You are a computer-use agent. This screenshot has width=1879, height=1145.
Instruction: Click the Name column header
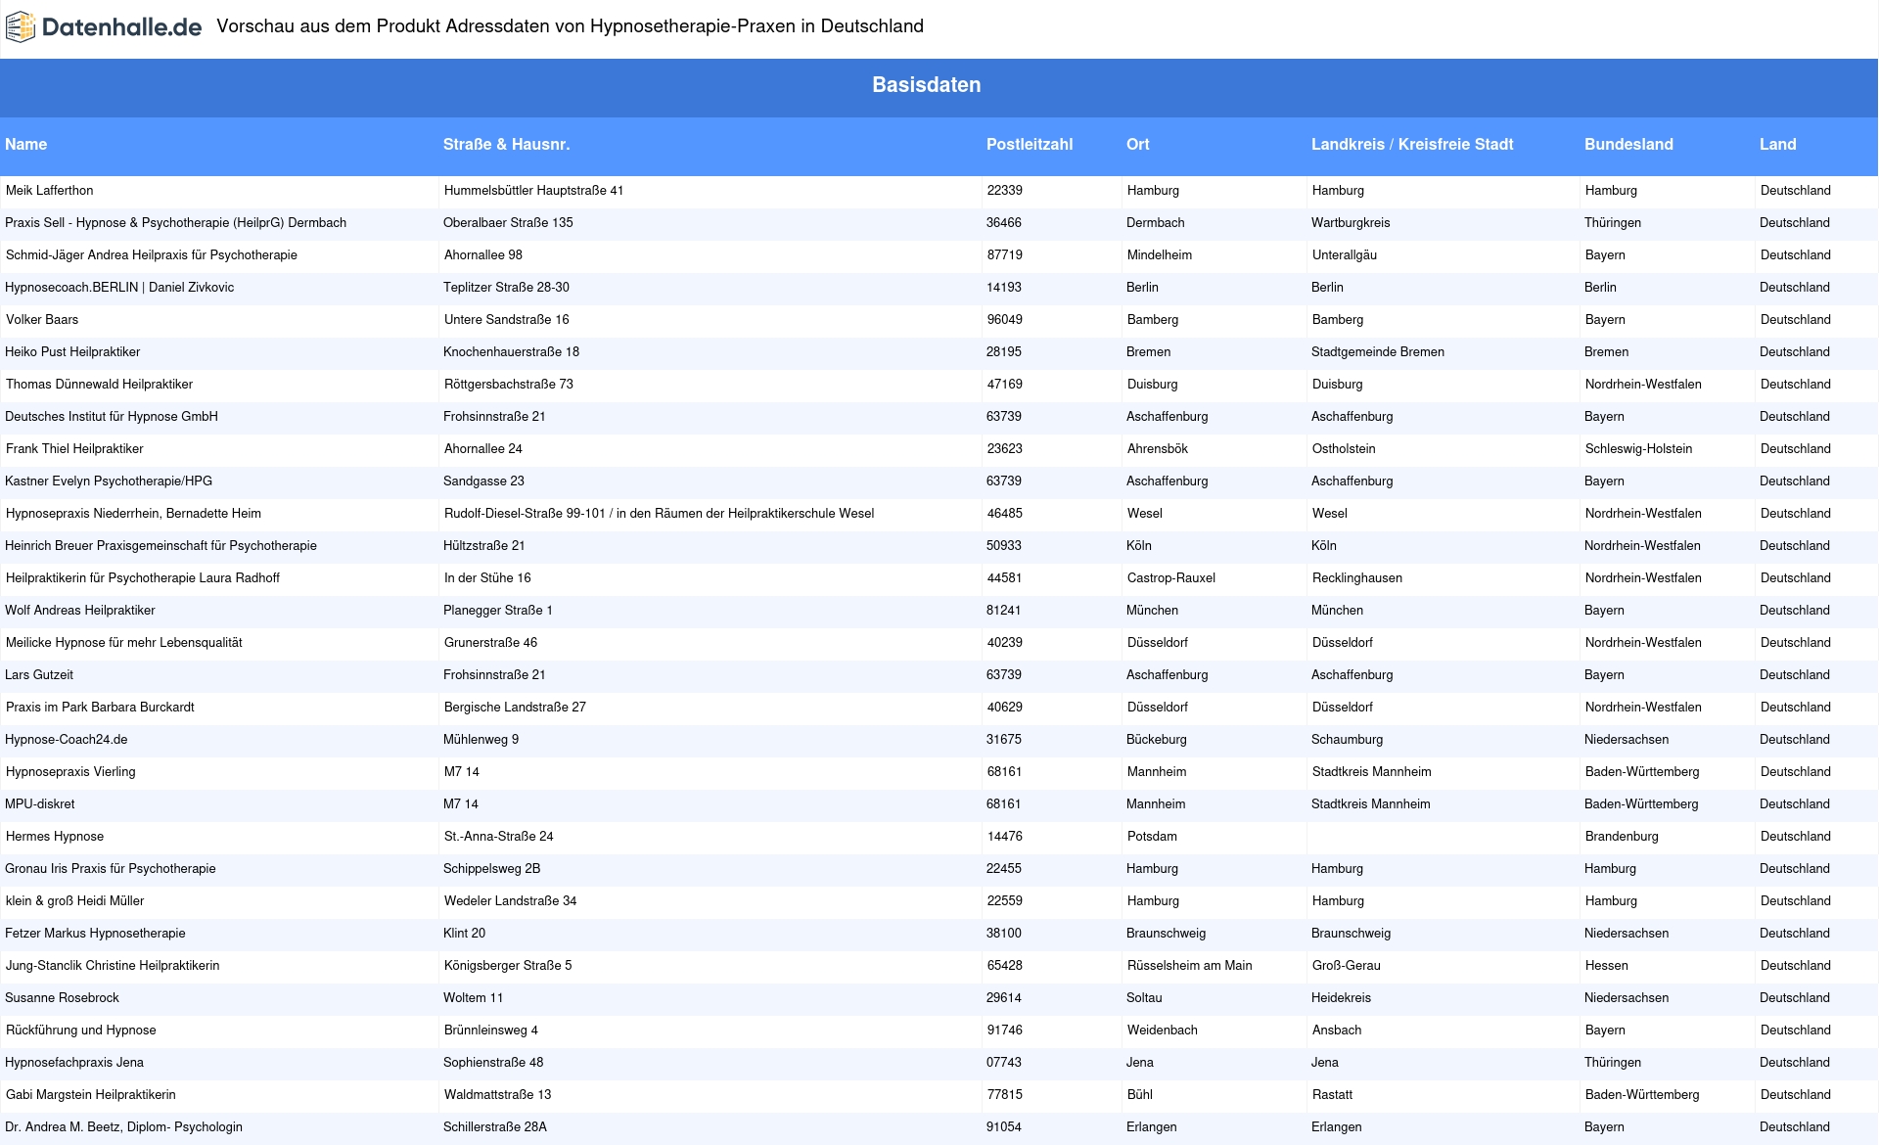click(26, 144)
